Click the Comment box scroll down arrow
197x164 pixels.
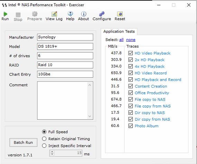(90, 116)
